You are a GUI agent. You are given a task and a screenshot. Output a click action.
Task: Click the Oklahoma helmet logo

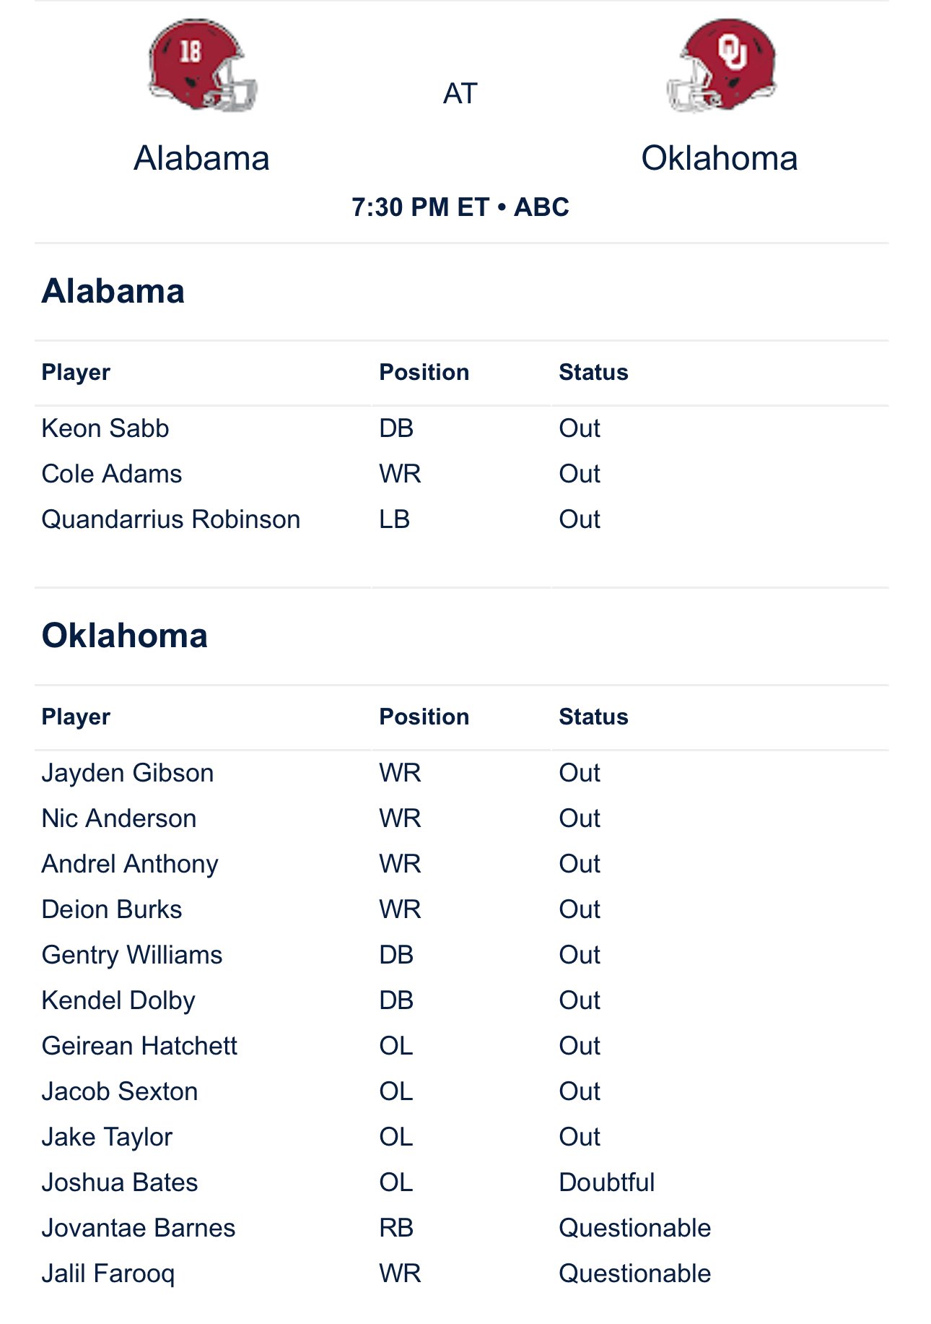(721, 65)
